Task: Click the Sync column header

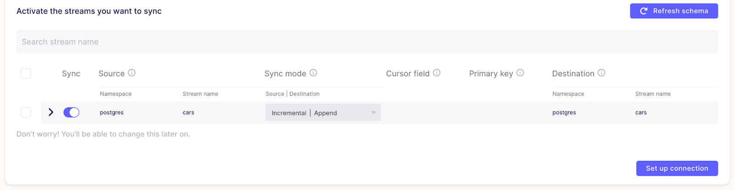Action: (x=71, y=74)
